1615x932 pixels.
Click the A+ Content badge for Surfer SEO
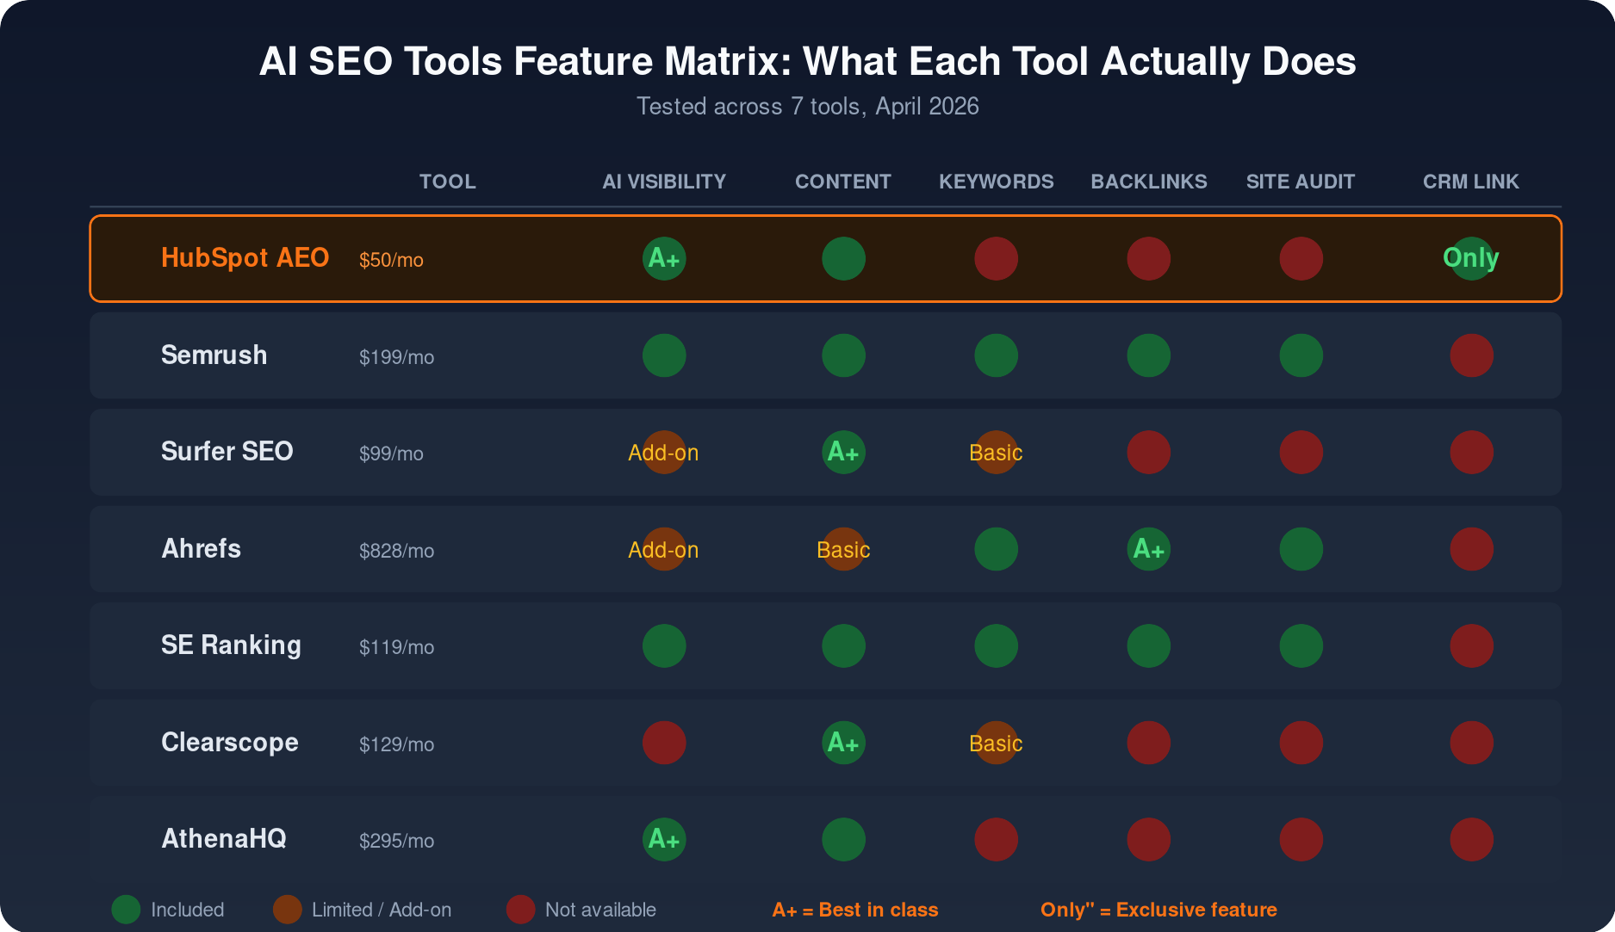click(842, 452)
